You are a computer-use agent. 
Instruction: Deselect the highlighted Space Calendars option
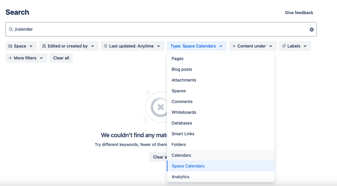221,166
